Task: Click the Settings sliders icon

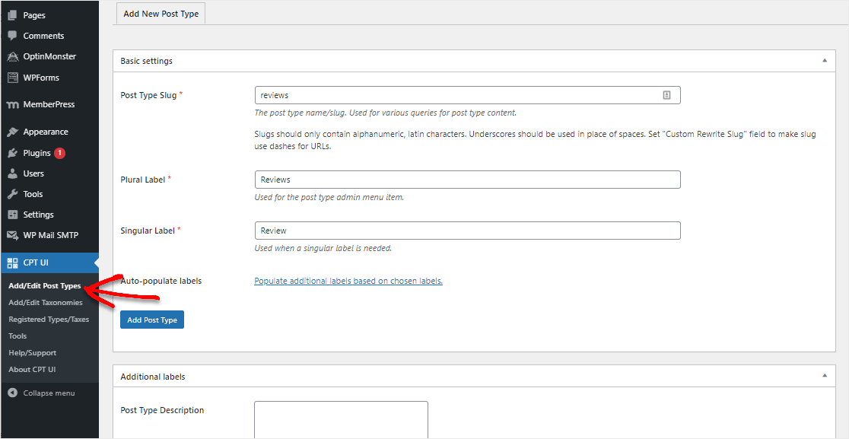Action: coord(12,215)
